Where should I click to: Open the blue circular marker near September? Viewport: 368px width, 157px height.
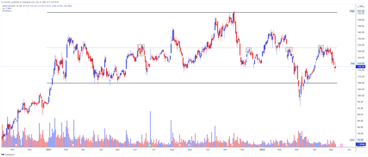(x=189, y=145)
